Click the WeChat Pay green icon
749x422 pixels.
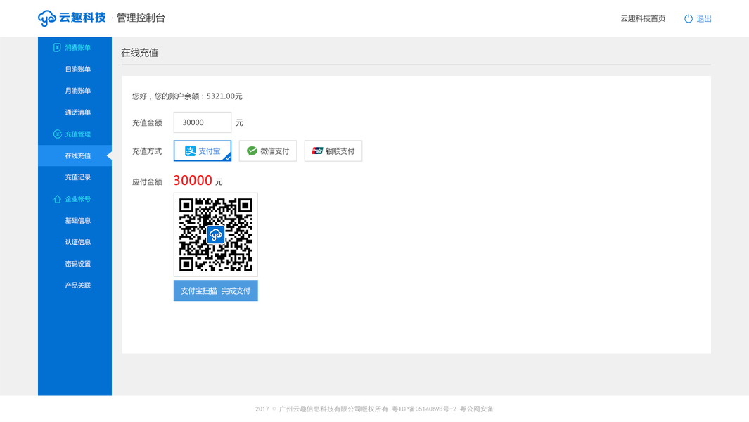[x=252, y=151]
